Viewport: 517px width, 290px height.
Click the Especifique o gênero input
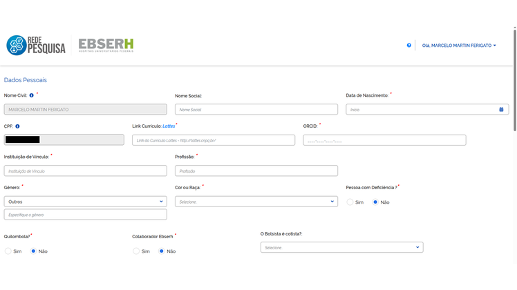(86, 215)
